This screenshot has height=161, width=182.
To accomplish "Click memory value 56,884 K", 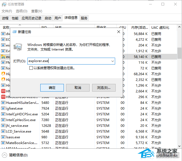I will [141, 34].
